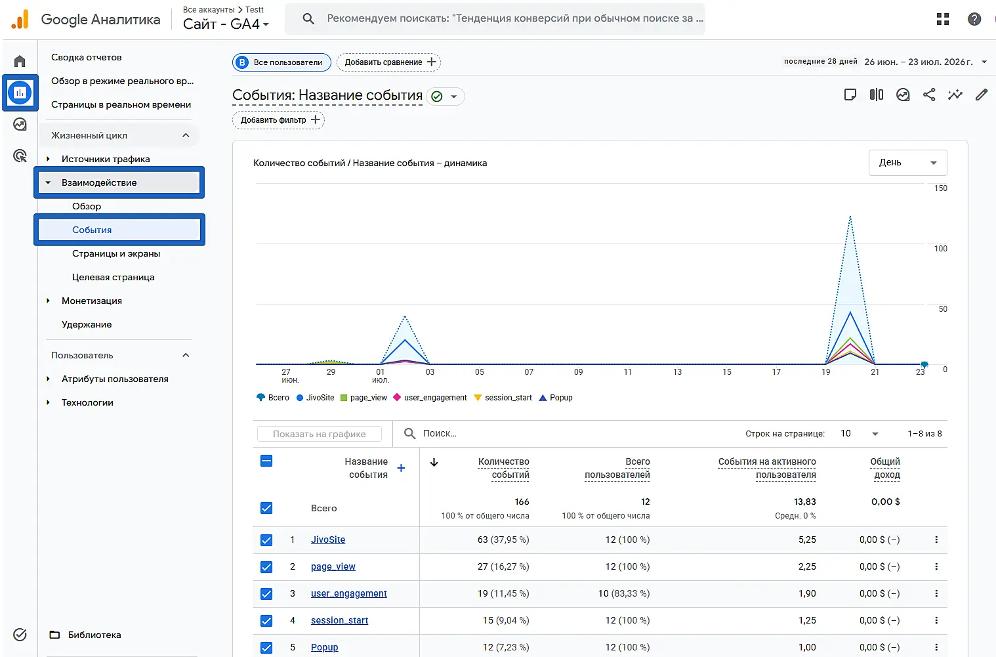
Task: Open Страницы и экраны report
Action: pos(116,253)
